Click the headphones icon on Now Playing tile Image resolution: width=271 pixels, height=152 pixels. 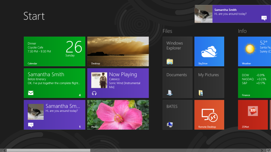coord(94,93)
